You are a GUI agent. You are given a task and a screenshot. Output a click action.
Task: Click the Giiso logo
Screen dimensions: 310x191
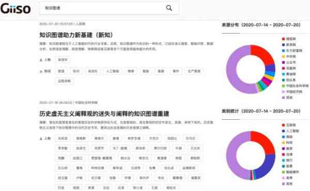pyautogui.click(x=16, y=9)
